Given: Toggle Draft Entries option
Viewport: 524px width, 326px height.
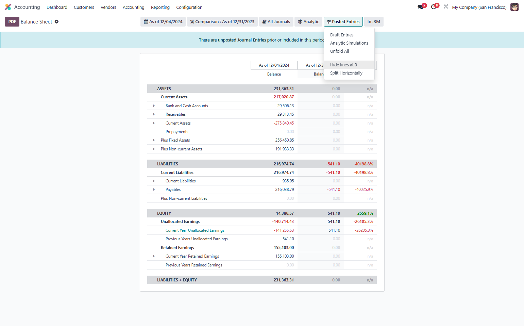Looking at the screenshot, I should coord(349,35).
